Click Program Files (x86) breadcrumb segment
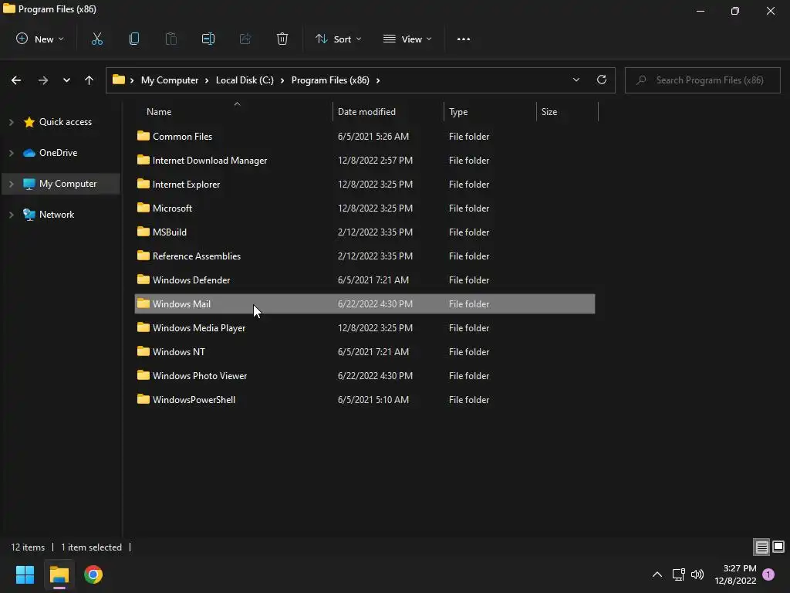Image resolution: width=790 pixels, height=593 pixels. [330, 80]
